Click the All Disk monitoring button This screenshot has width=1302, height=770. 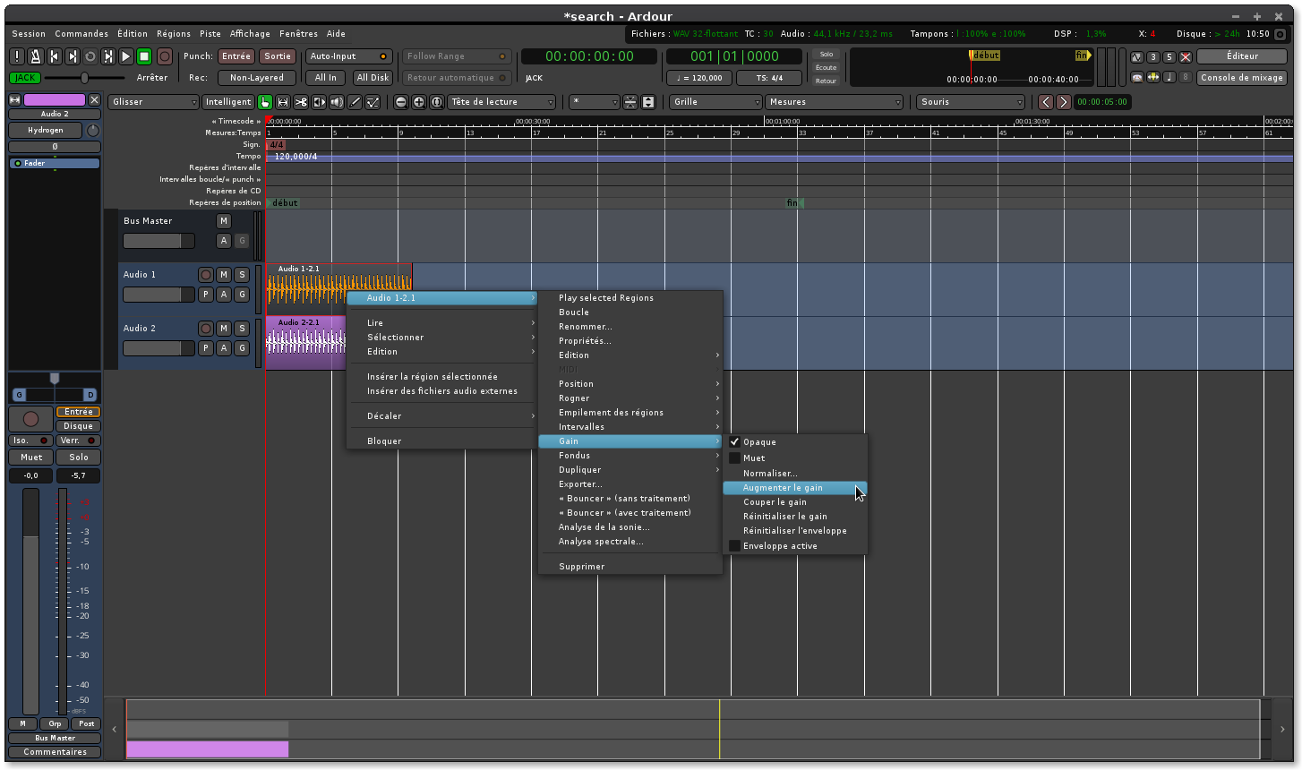[373, 78]
